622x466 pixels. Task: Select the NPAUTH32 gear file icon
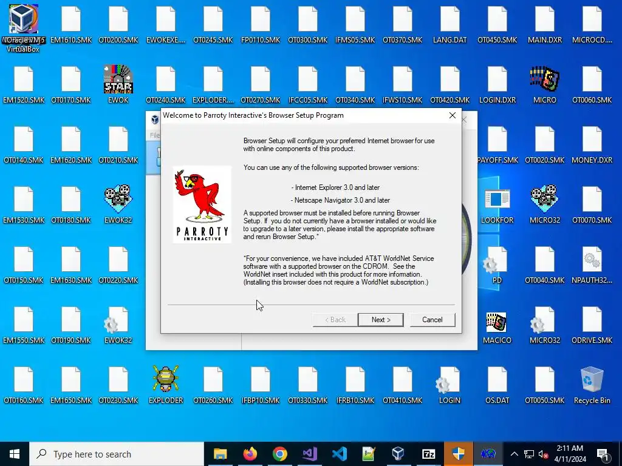[592, 265]
